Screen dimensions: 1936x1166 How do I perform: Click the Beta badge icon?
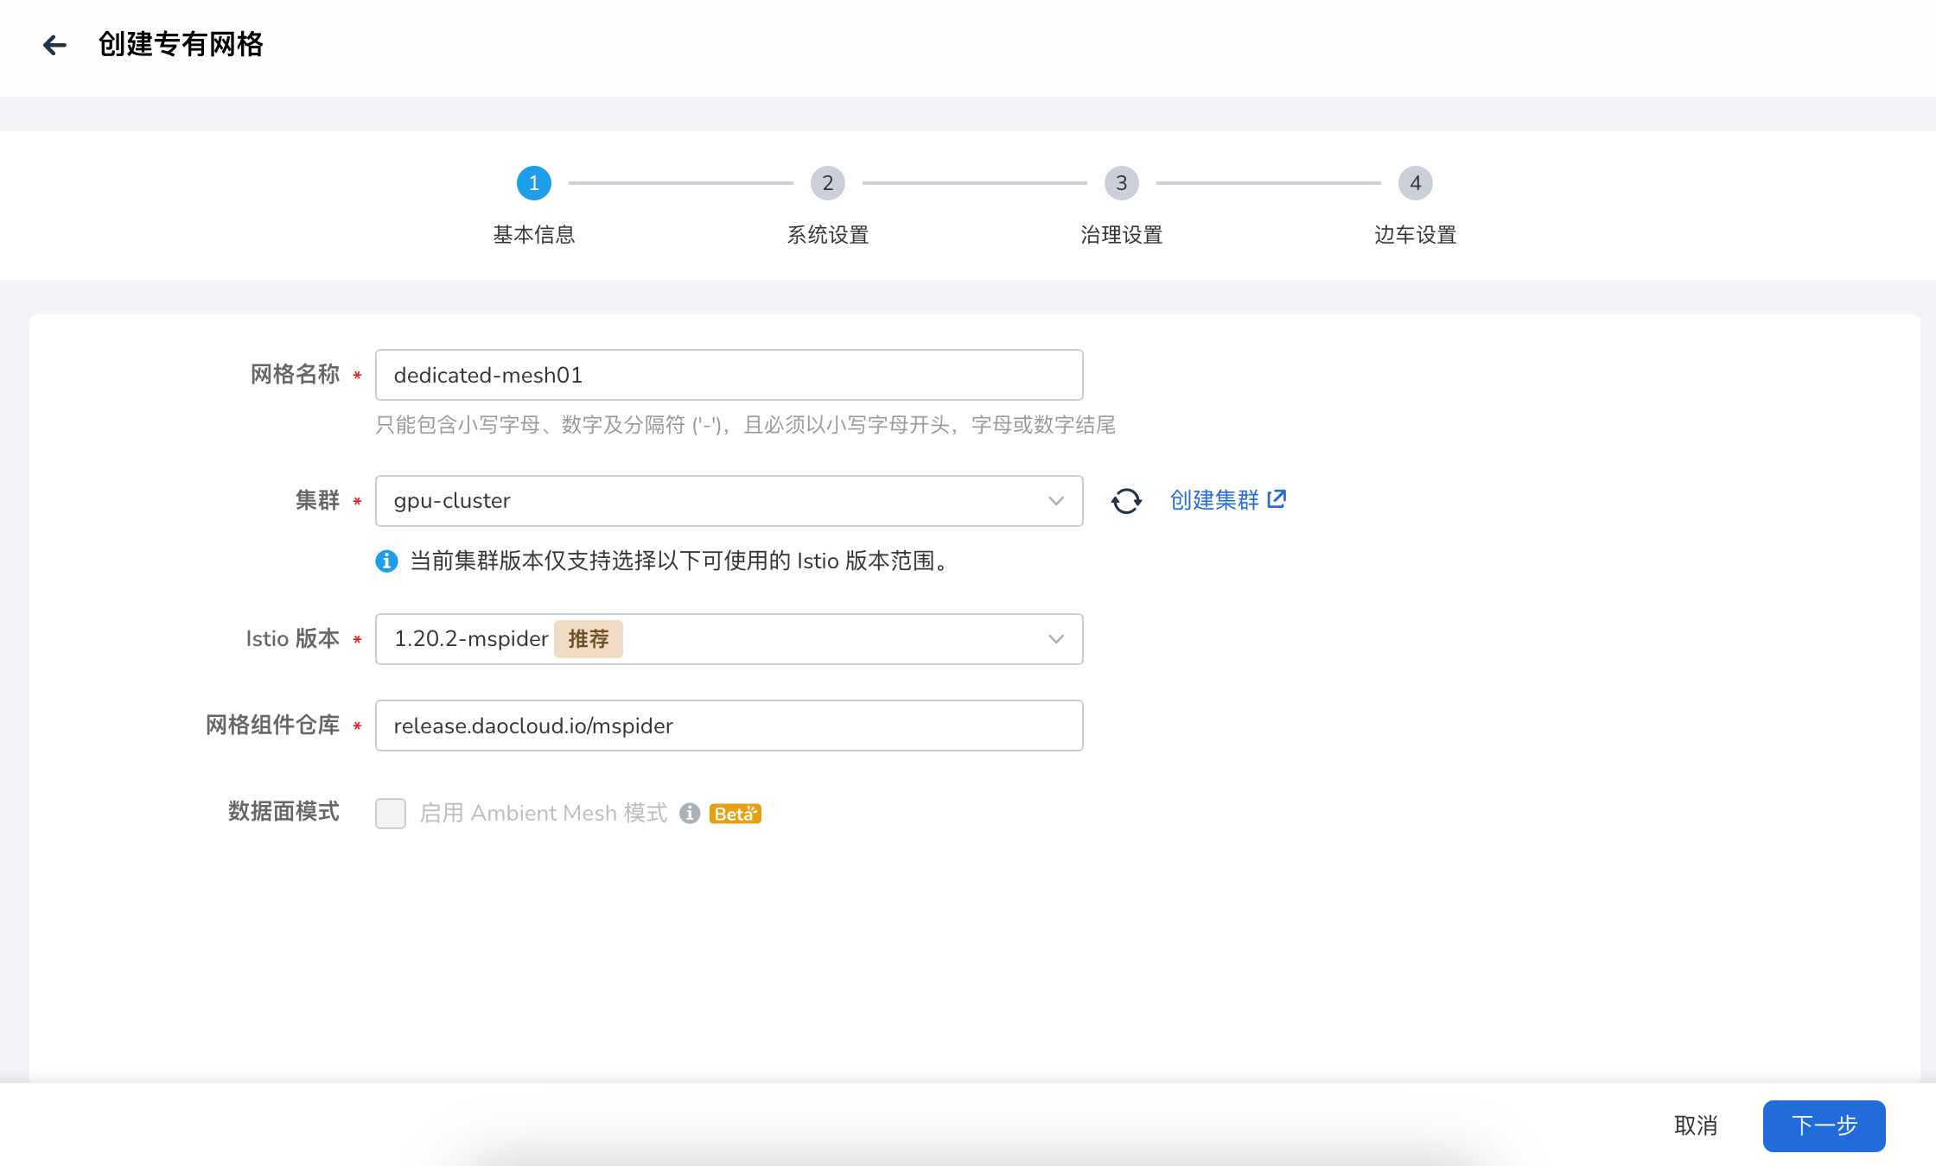[x=735, y=814]
